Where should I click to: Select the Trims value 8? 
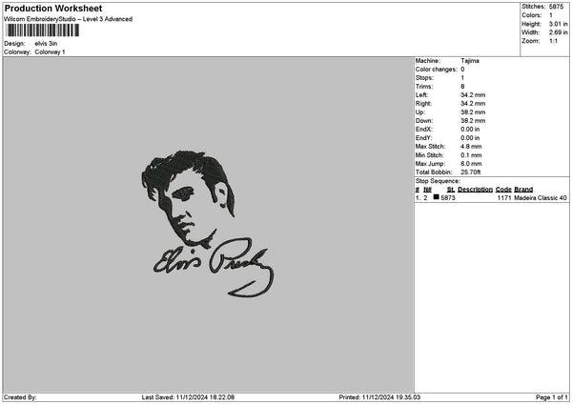pos(462,87)
